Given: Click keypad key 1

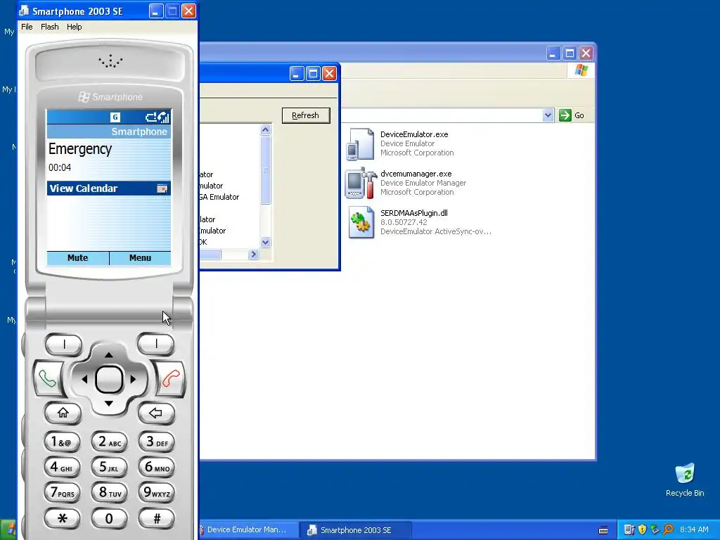Looking at the screenshot, I should coord(62,442).
